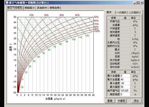Click the 含湿量 value cell in upper table
149x107 pixels.
[125, 25]
